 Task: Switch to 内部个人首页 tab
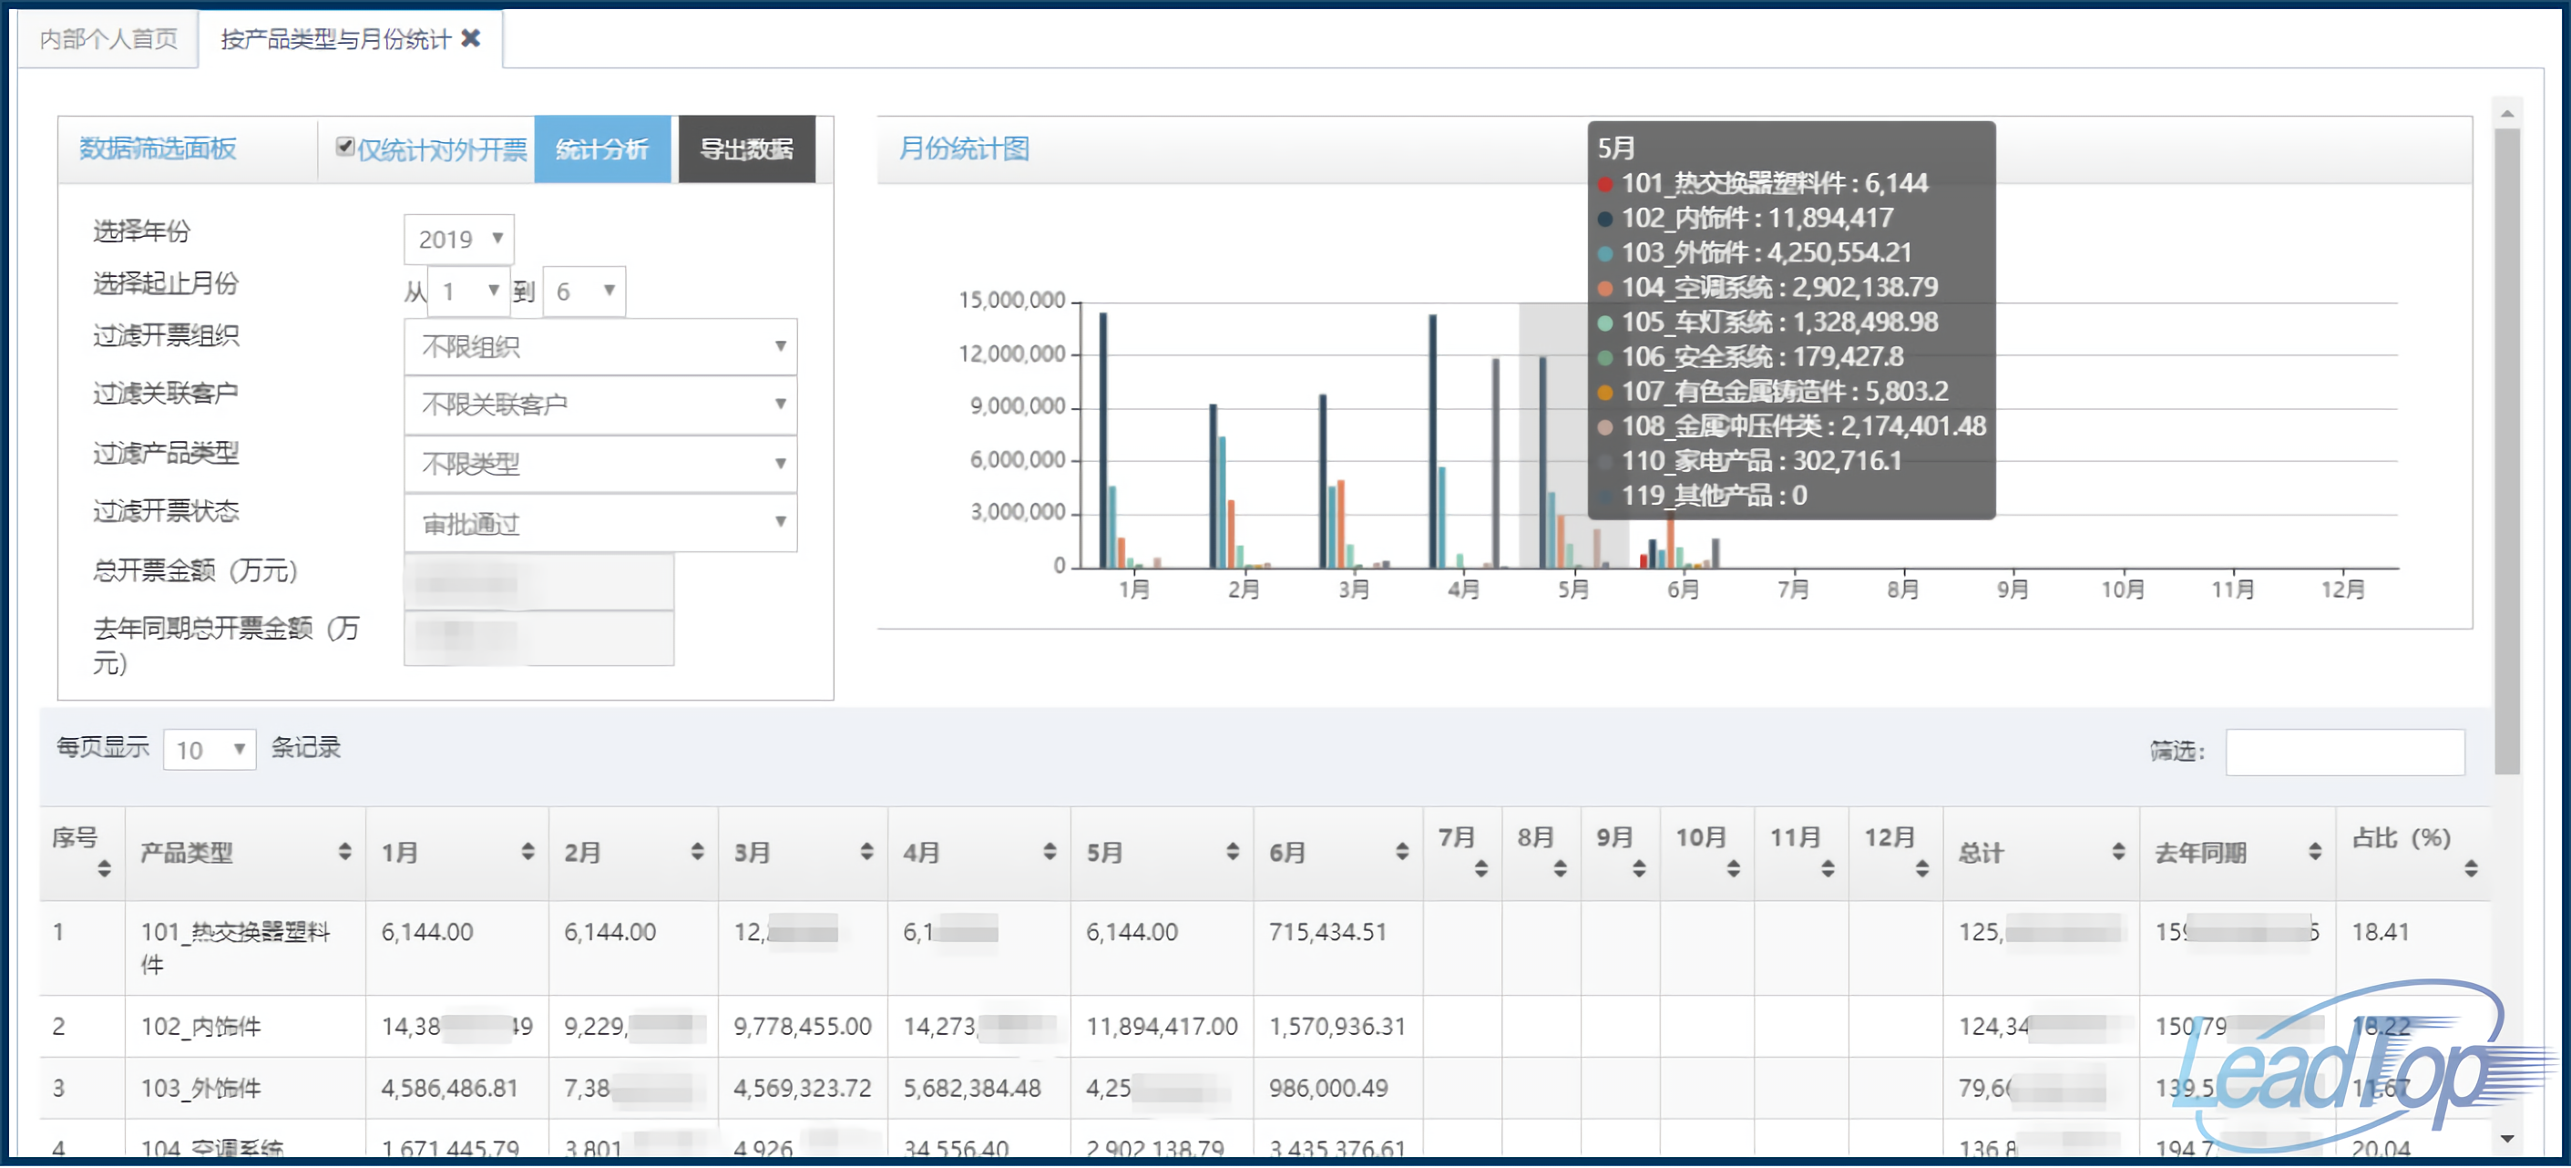pyautogui.click(x=108, y=39)
